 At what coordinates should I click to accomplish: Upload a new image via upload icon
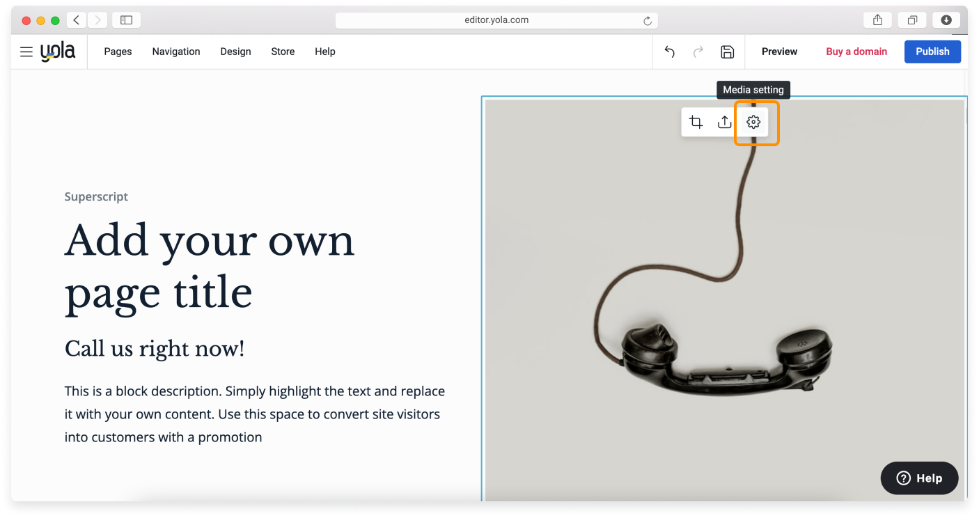[724, 121]
